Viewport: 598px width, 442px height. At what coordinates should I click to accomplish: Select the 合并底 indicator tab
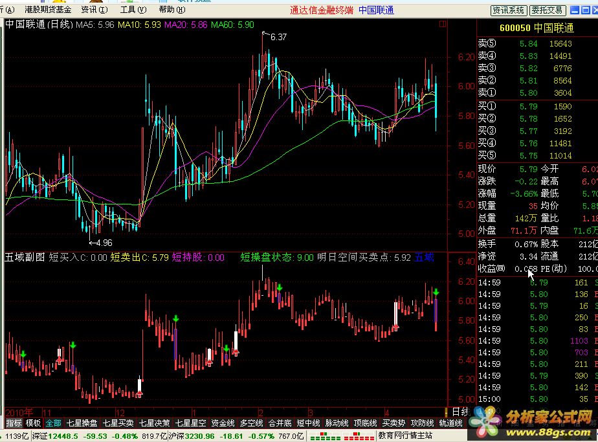tap(280, 423)
